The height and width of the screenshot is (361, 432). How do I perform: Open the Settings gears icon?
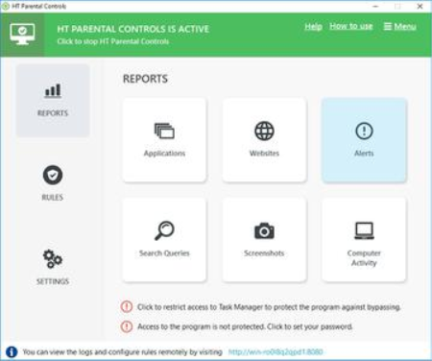pyautogui.click(x=53, y=259)
